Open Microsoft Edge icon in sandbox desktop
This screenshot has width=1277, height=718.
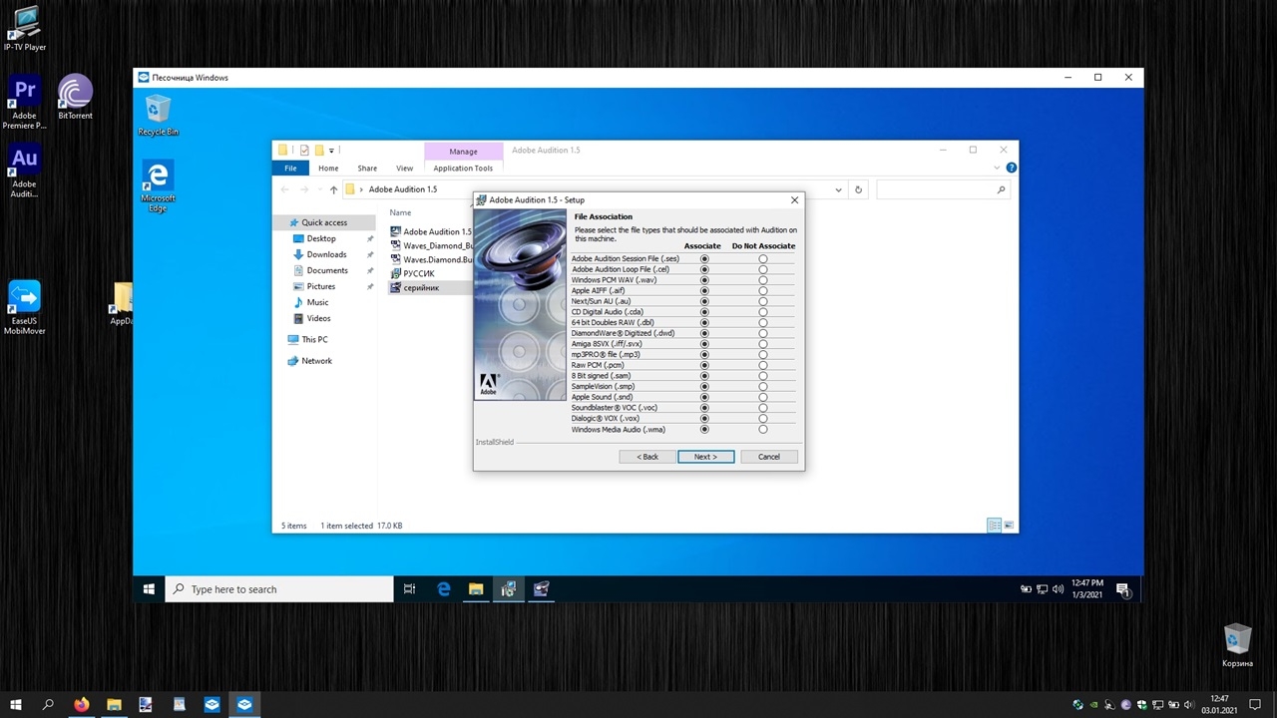[x=158, y=177]
